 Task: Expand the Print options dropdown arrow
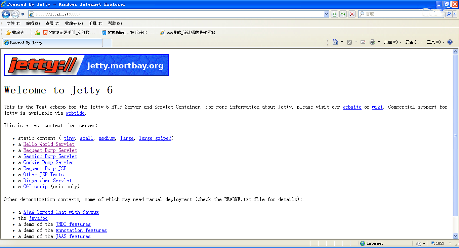pos(379,42)
